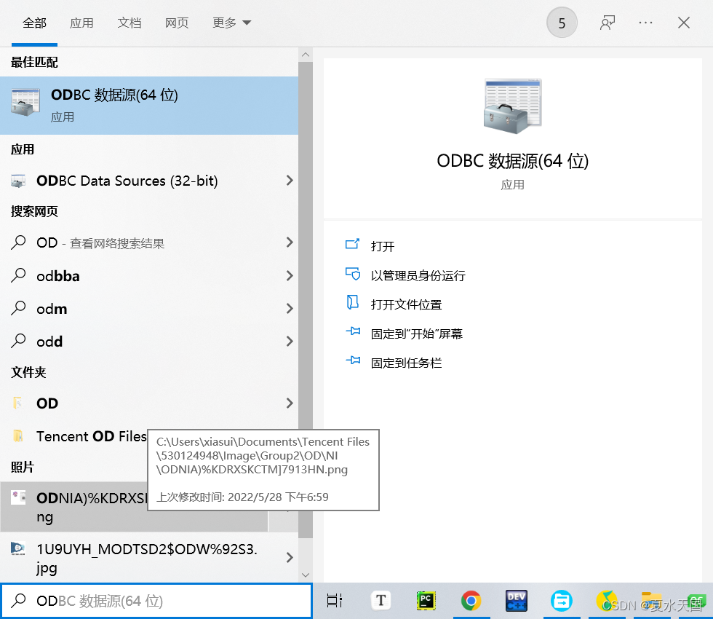Click the ODBC toolbox icon in best match

coord(25,103)
